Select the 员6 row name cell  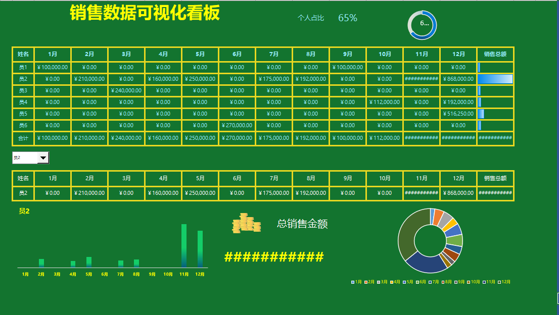tap(23, 125)
